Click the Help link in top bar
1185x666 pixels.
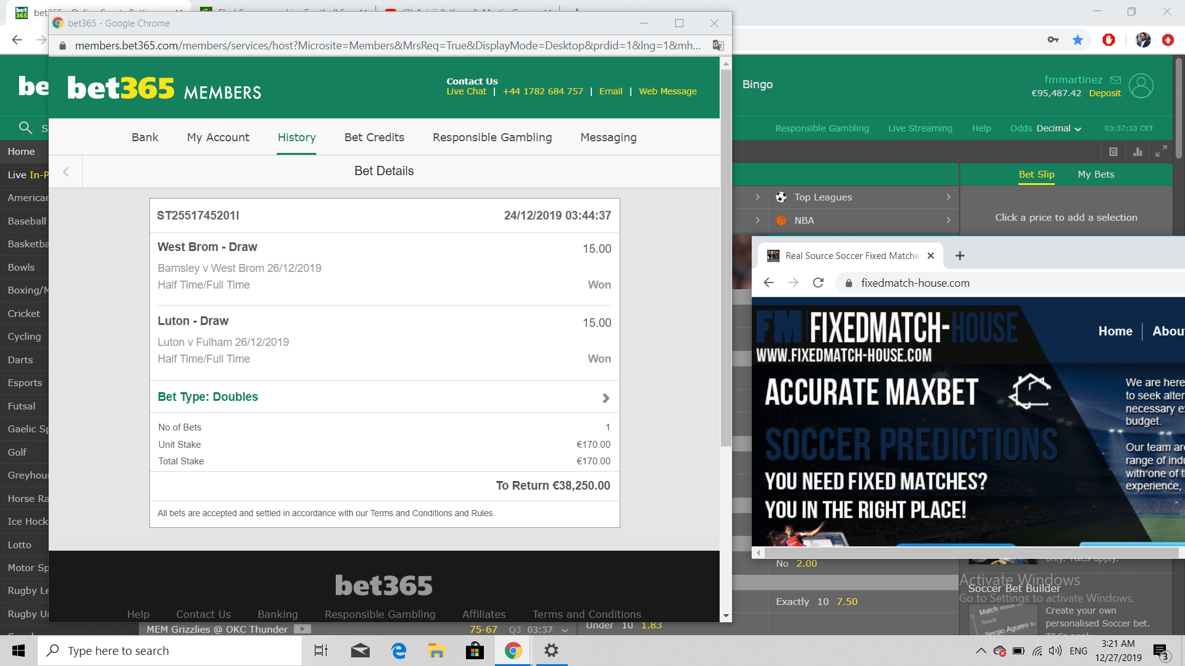981,128
